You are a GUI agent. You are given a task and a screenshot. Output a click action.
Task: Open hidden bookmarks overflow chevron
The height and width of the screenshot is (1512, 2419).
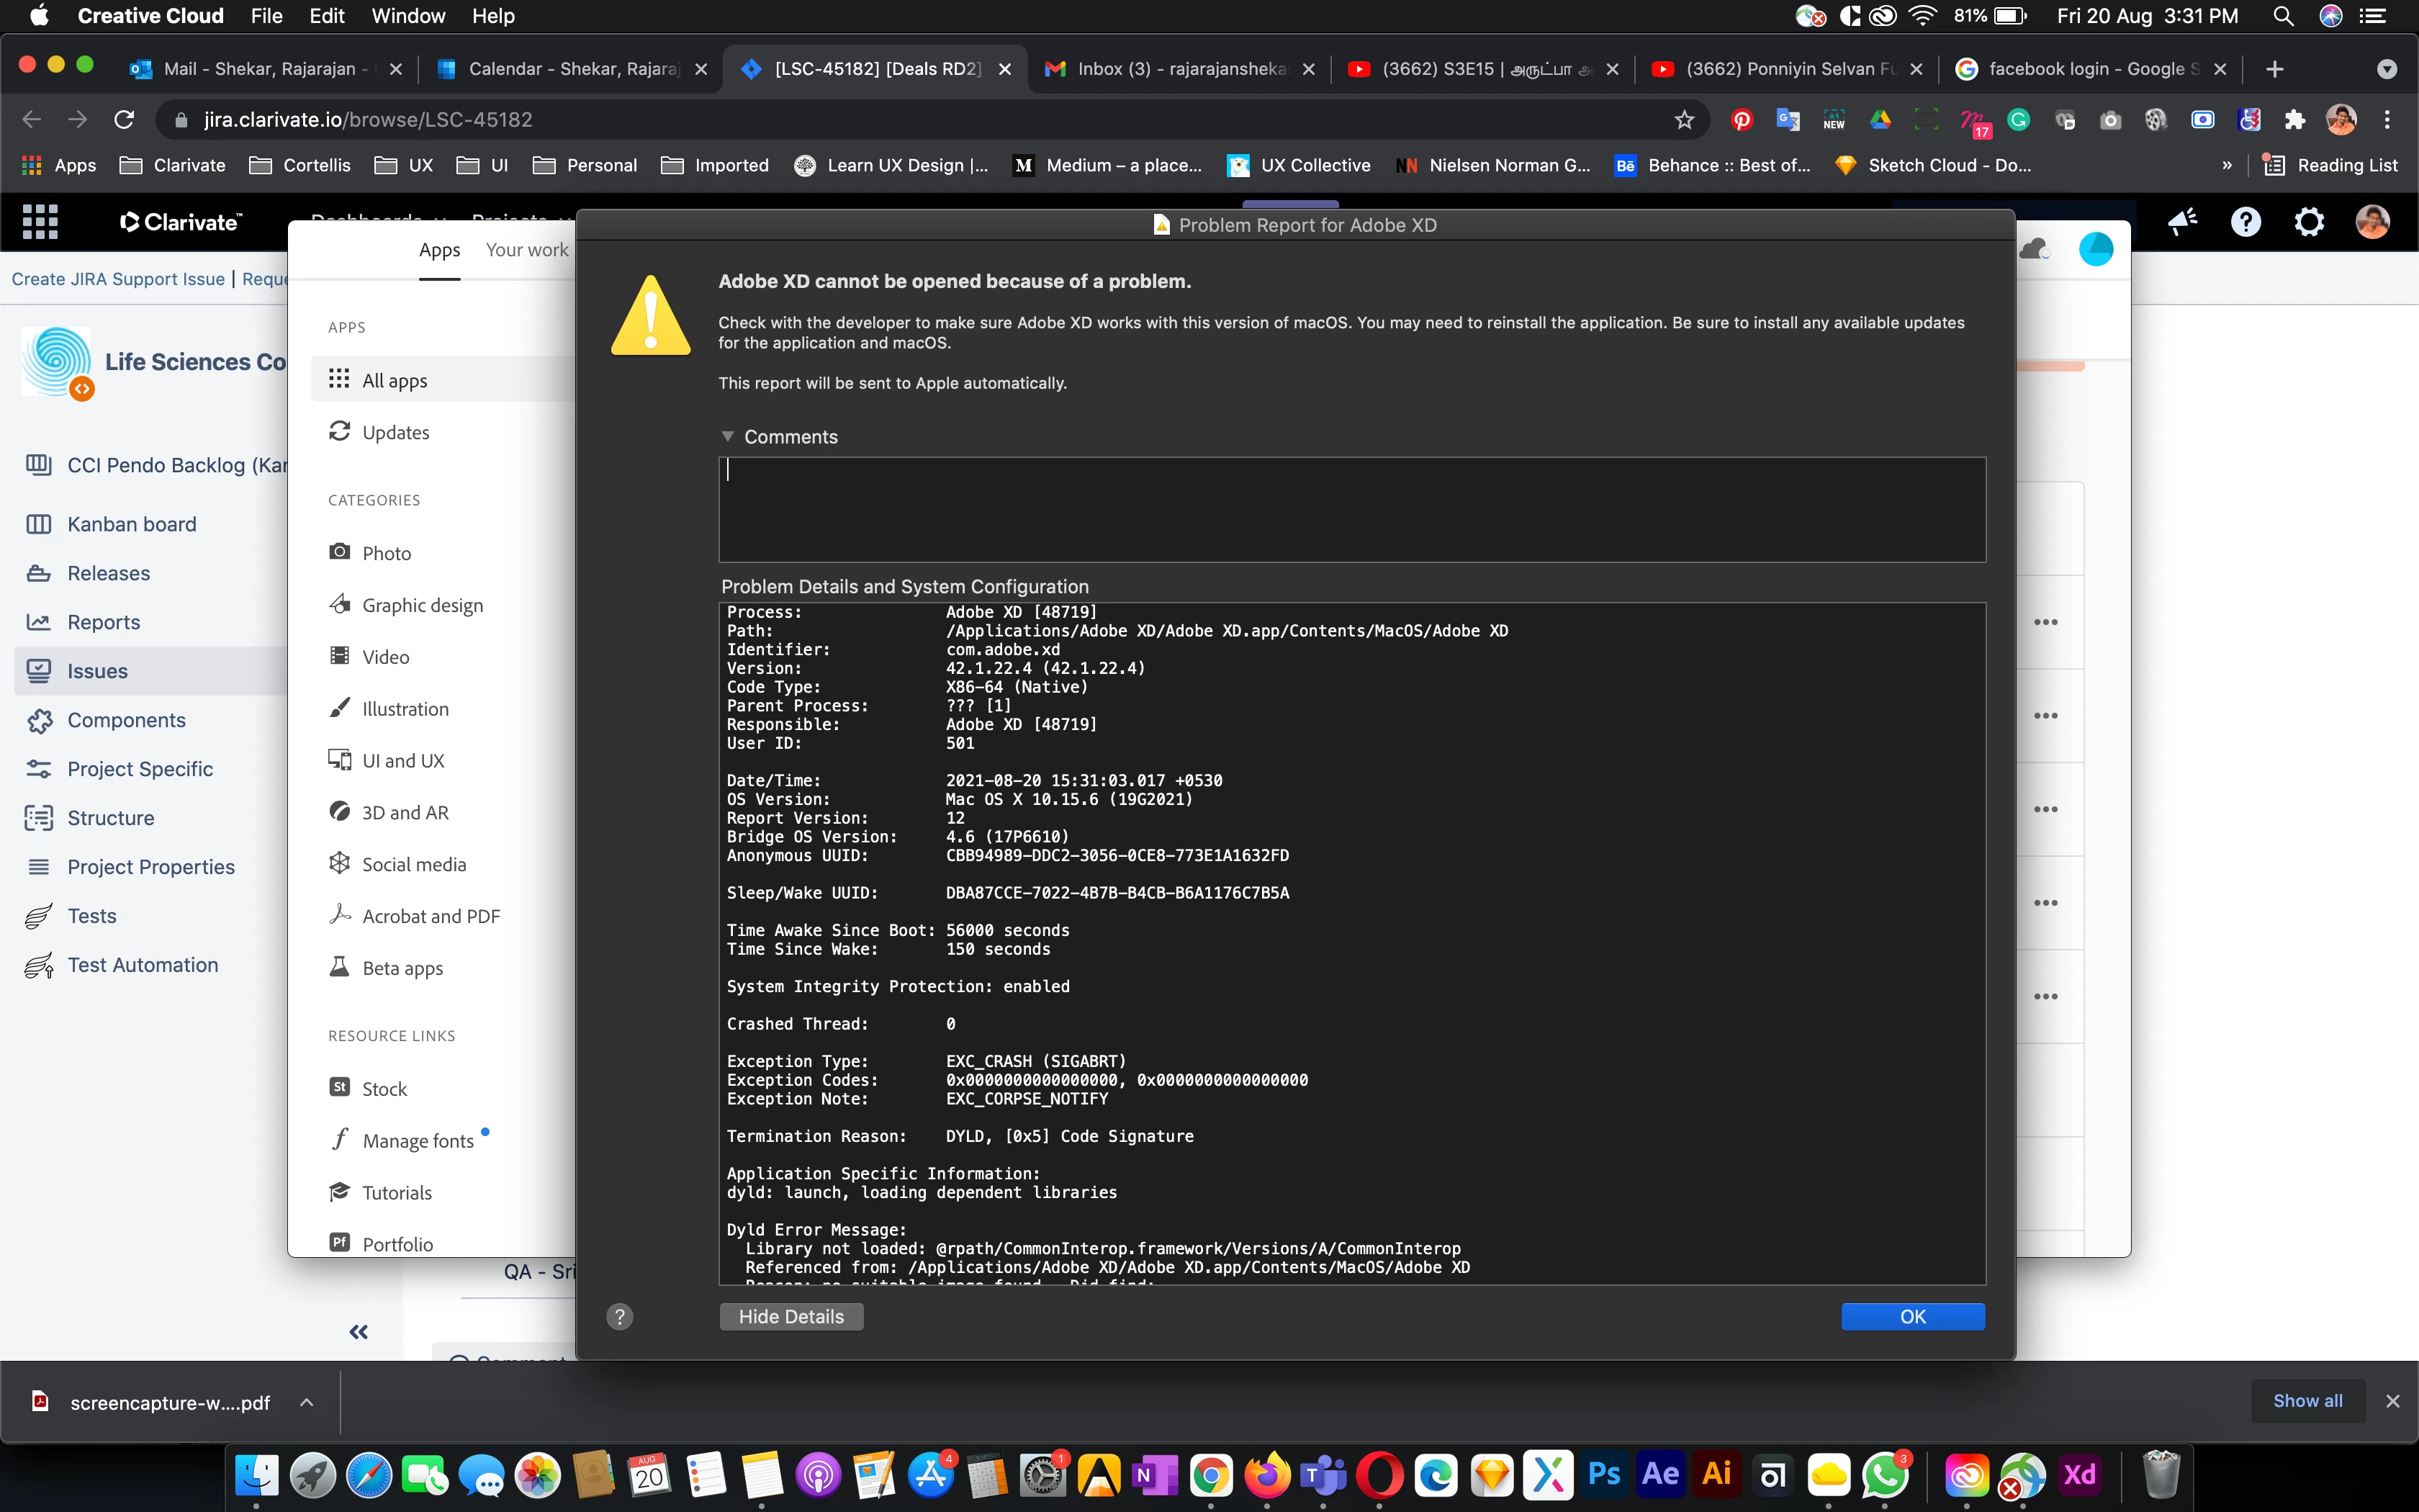coord(2227,165)
